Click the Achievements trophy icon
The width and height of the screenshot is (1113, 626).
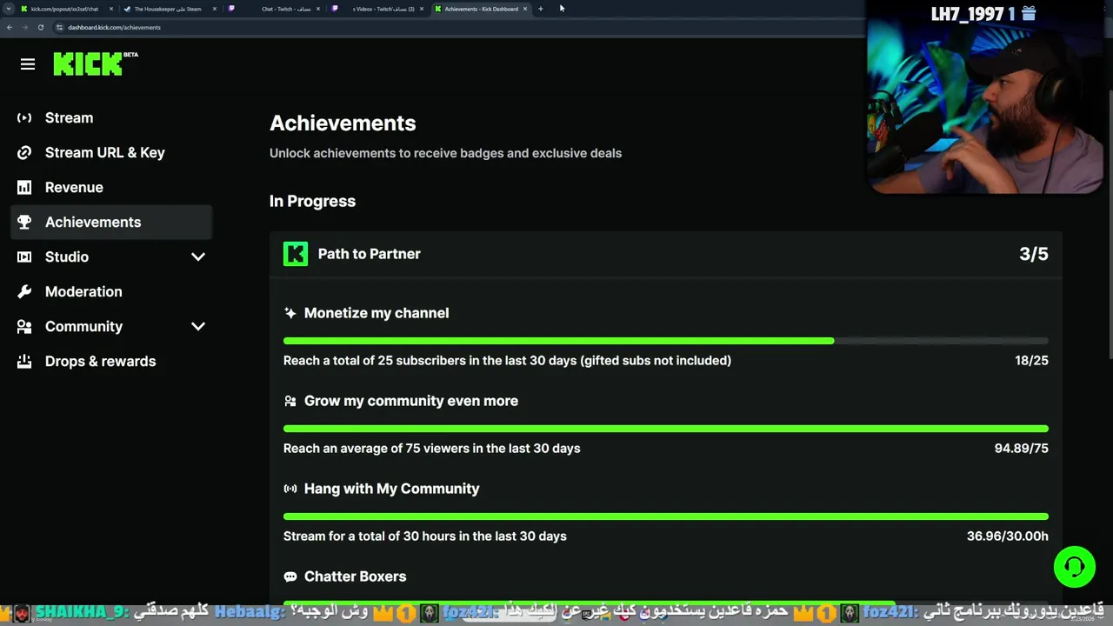coord(24,222)
